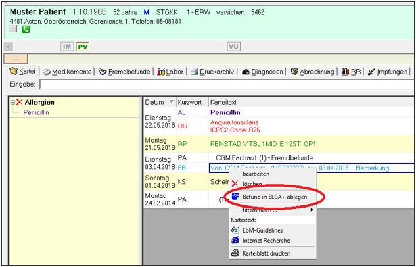
Task: Click the Internet Explorer icon in menu
Action: (x=235, y=240)
